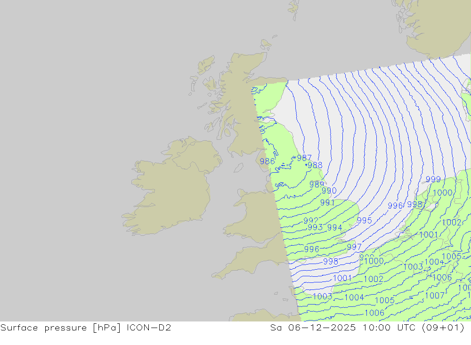The width and height of the screenshot is (471, 345).
Task: Click the 992 isobar label
Action: (310, 221)
